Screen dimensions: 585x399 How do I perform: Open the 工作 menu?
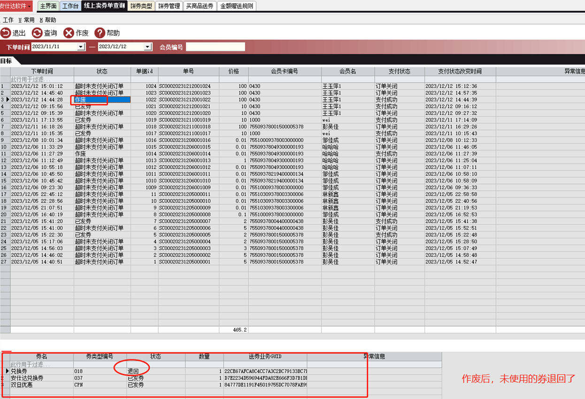[x=8, y=20]
